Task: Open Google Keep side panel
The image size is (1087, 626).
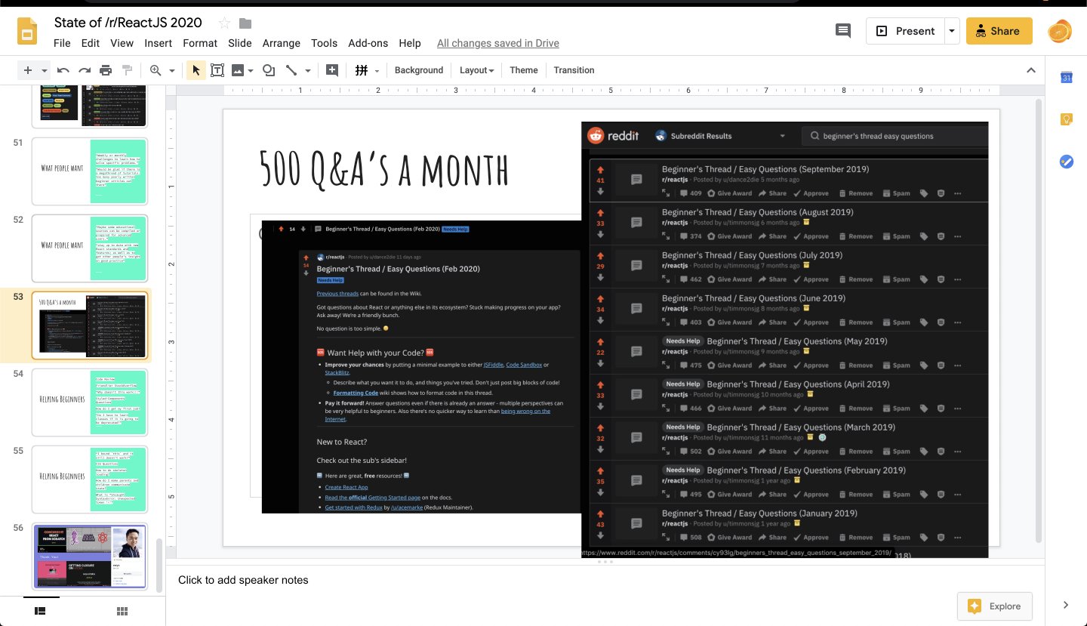Action: click(1066, 119)
